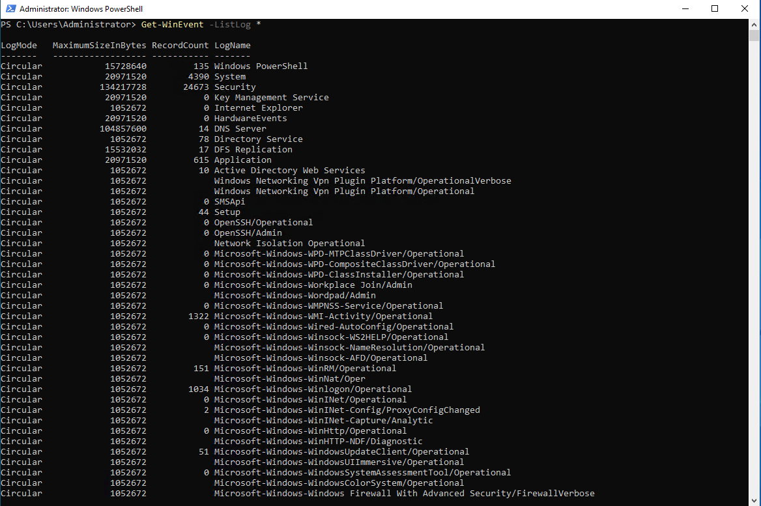Click the Microsoft-Windows-Winlogon/Operational log name
The image size is (761, 506).
tap(313, 389)
